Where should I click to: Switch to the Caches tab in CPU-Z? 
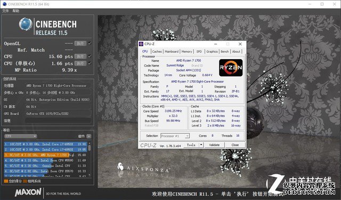click(x=157, y=52)
